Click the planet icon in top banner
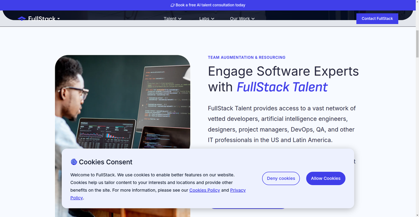This screenshot has height=217, width=419. point(173,5)
